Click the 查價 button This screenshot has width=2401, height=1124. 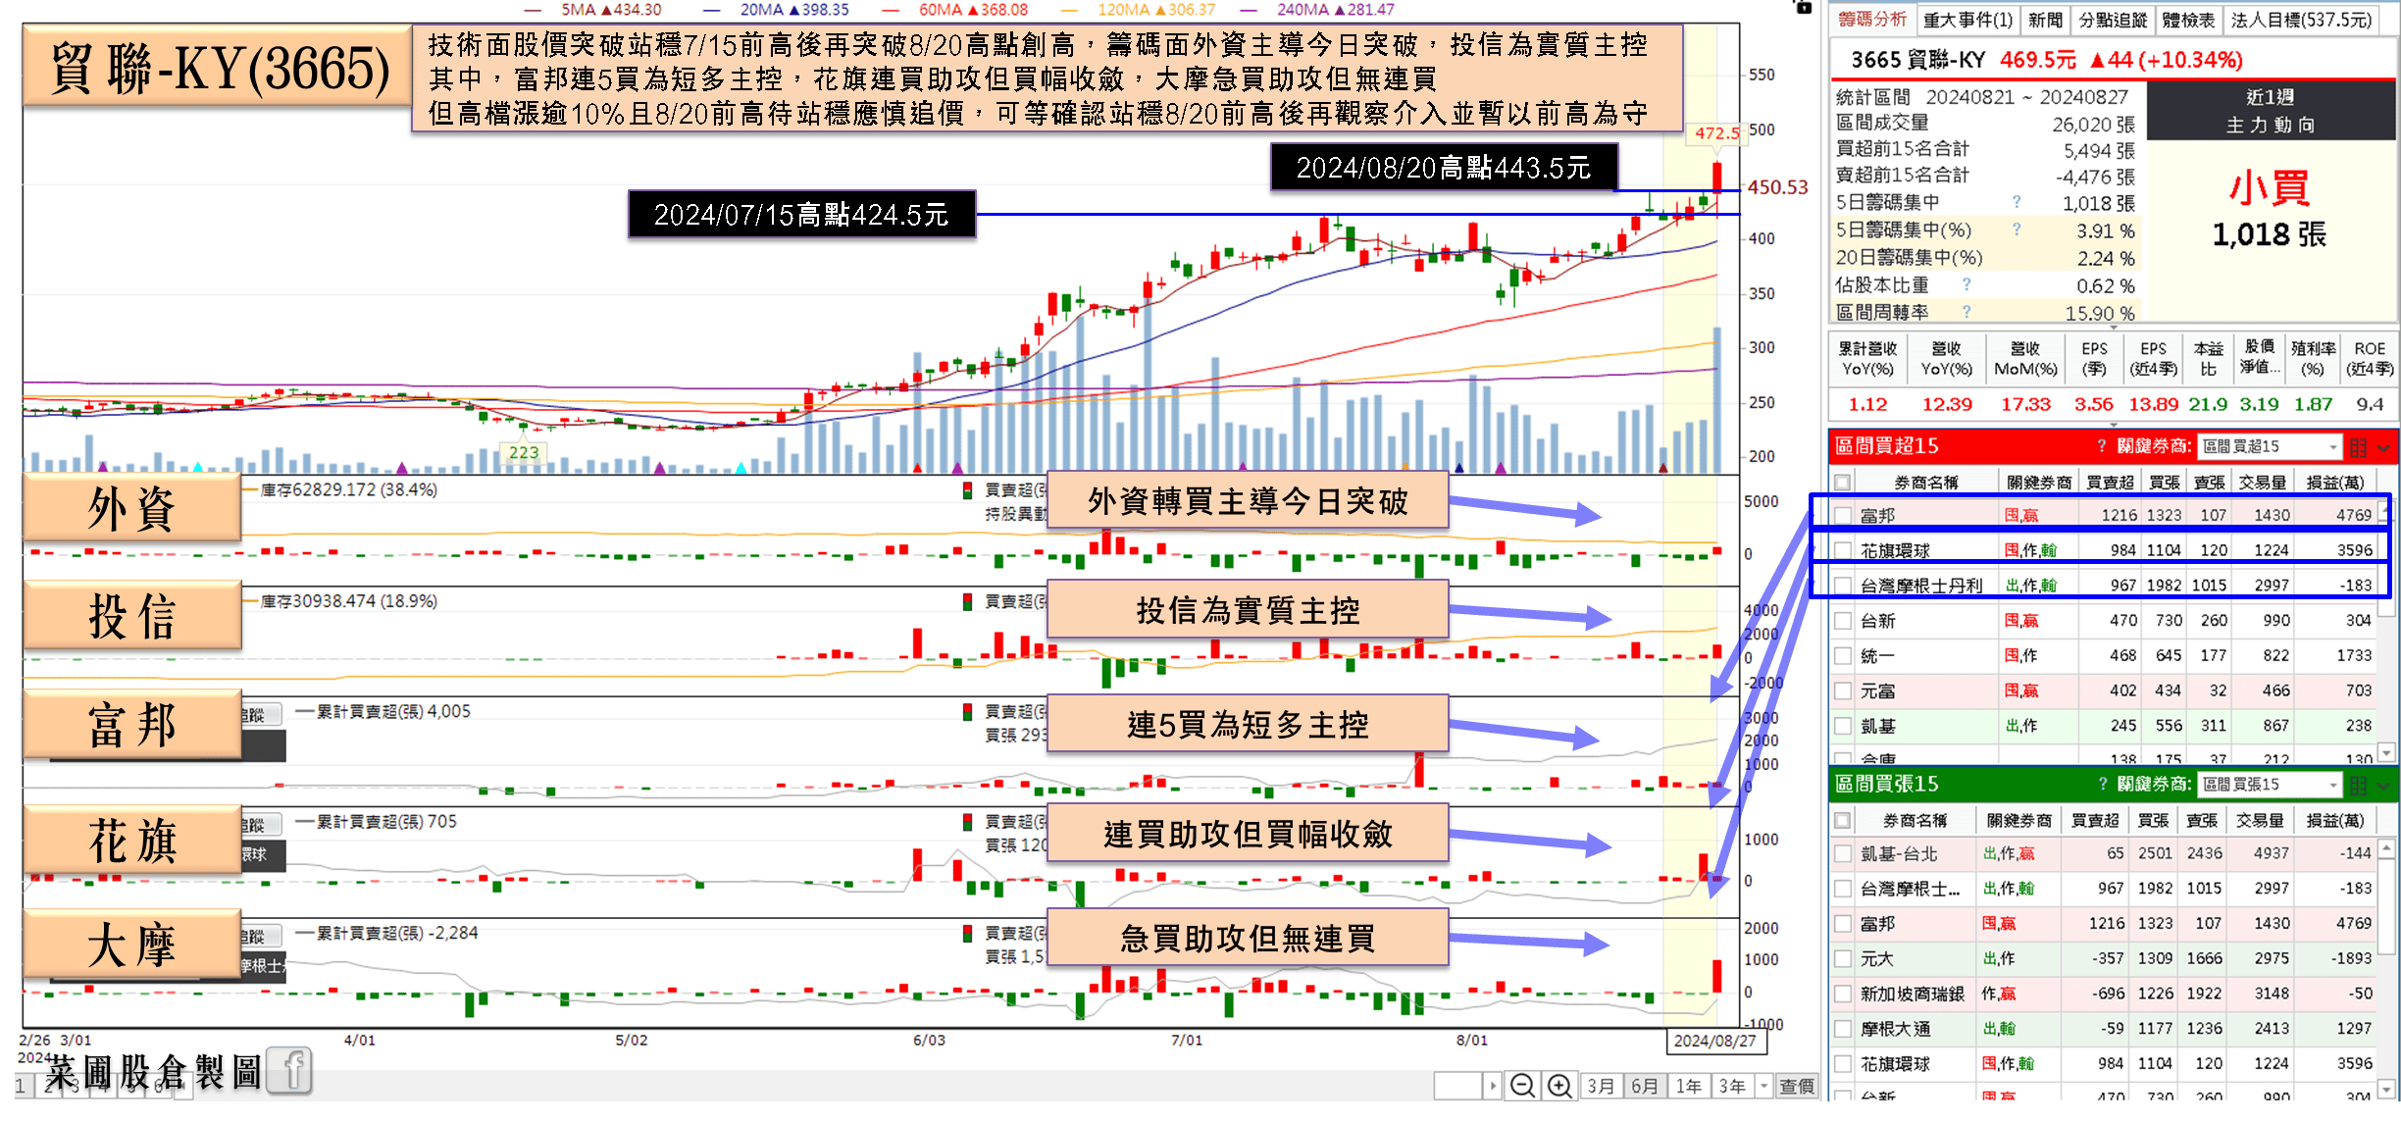(x=1797, y=1086)
